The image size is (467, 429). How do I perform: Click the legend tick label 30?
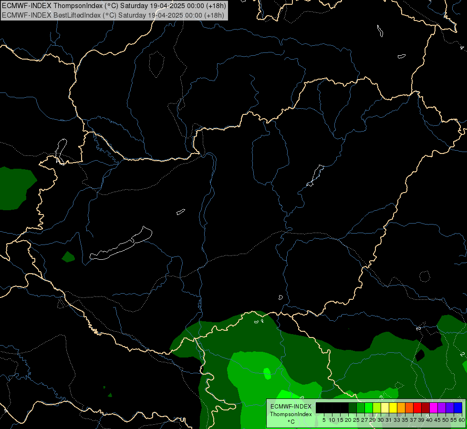381,420
